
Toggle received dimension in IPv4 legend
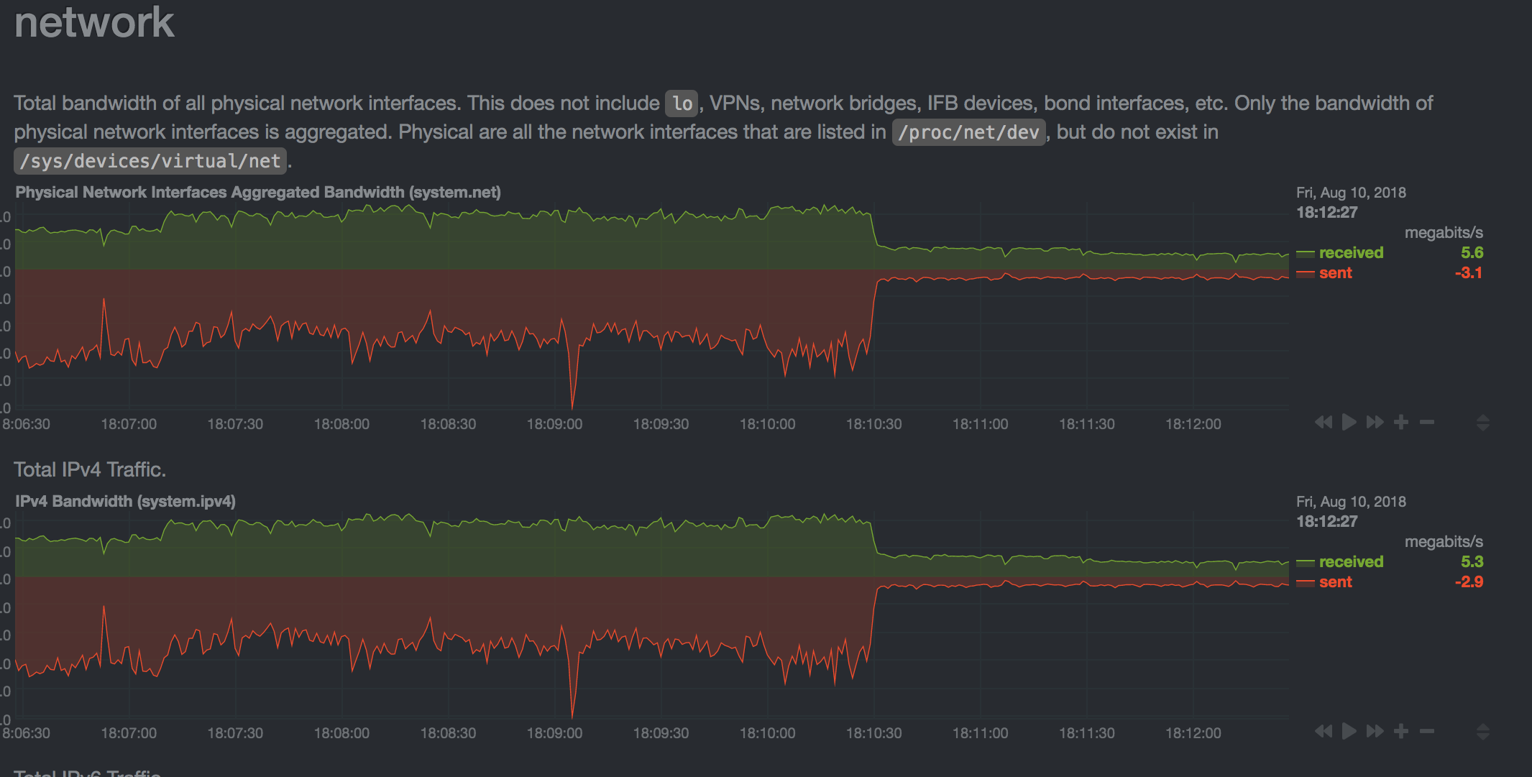(1351, 562)
